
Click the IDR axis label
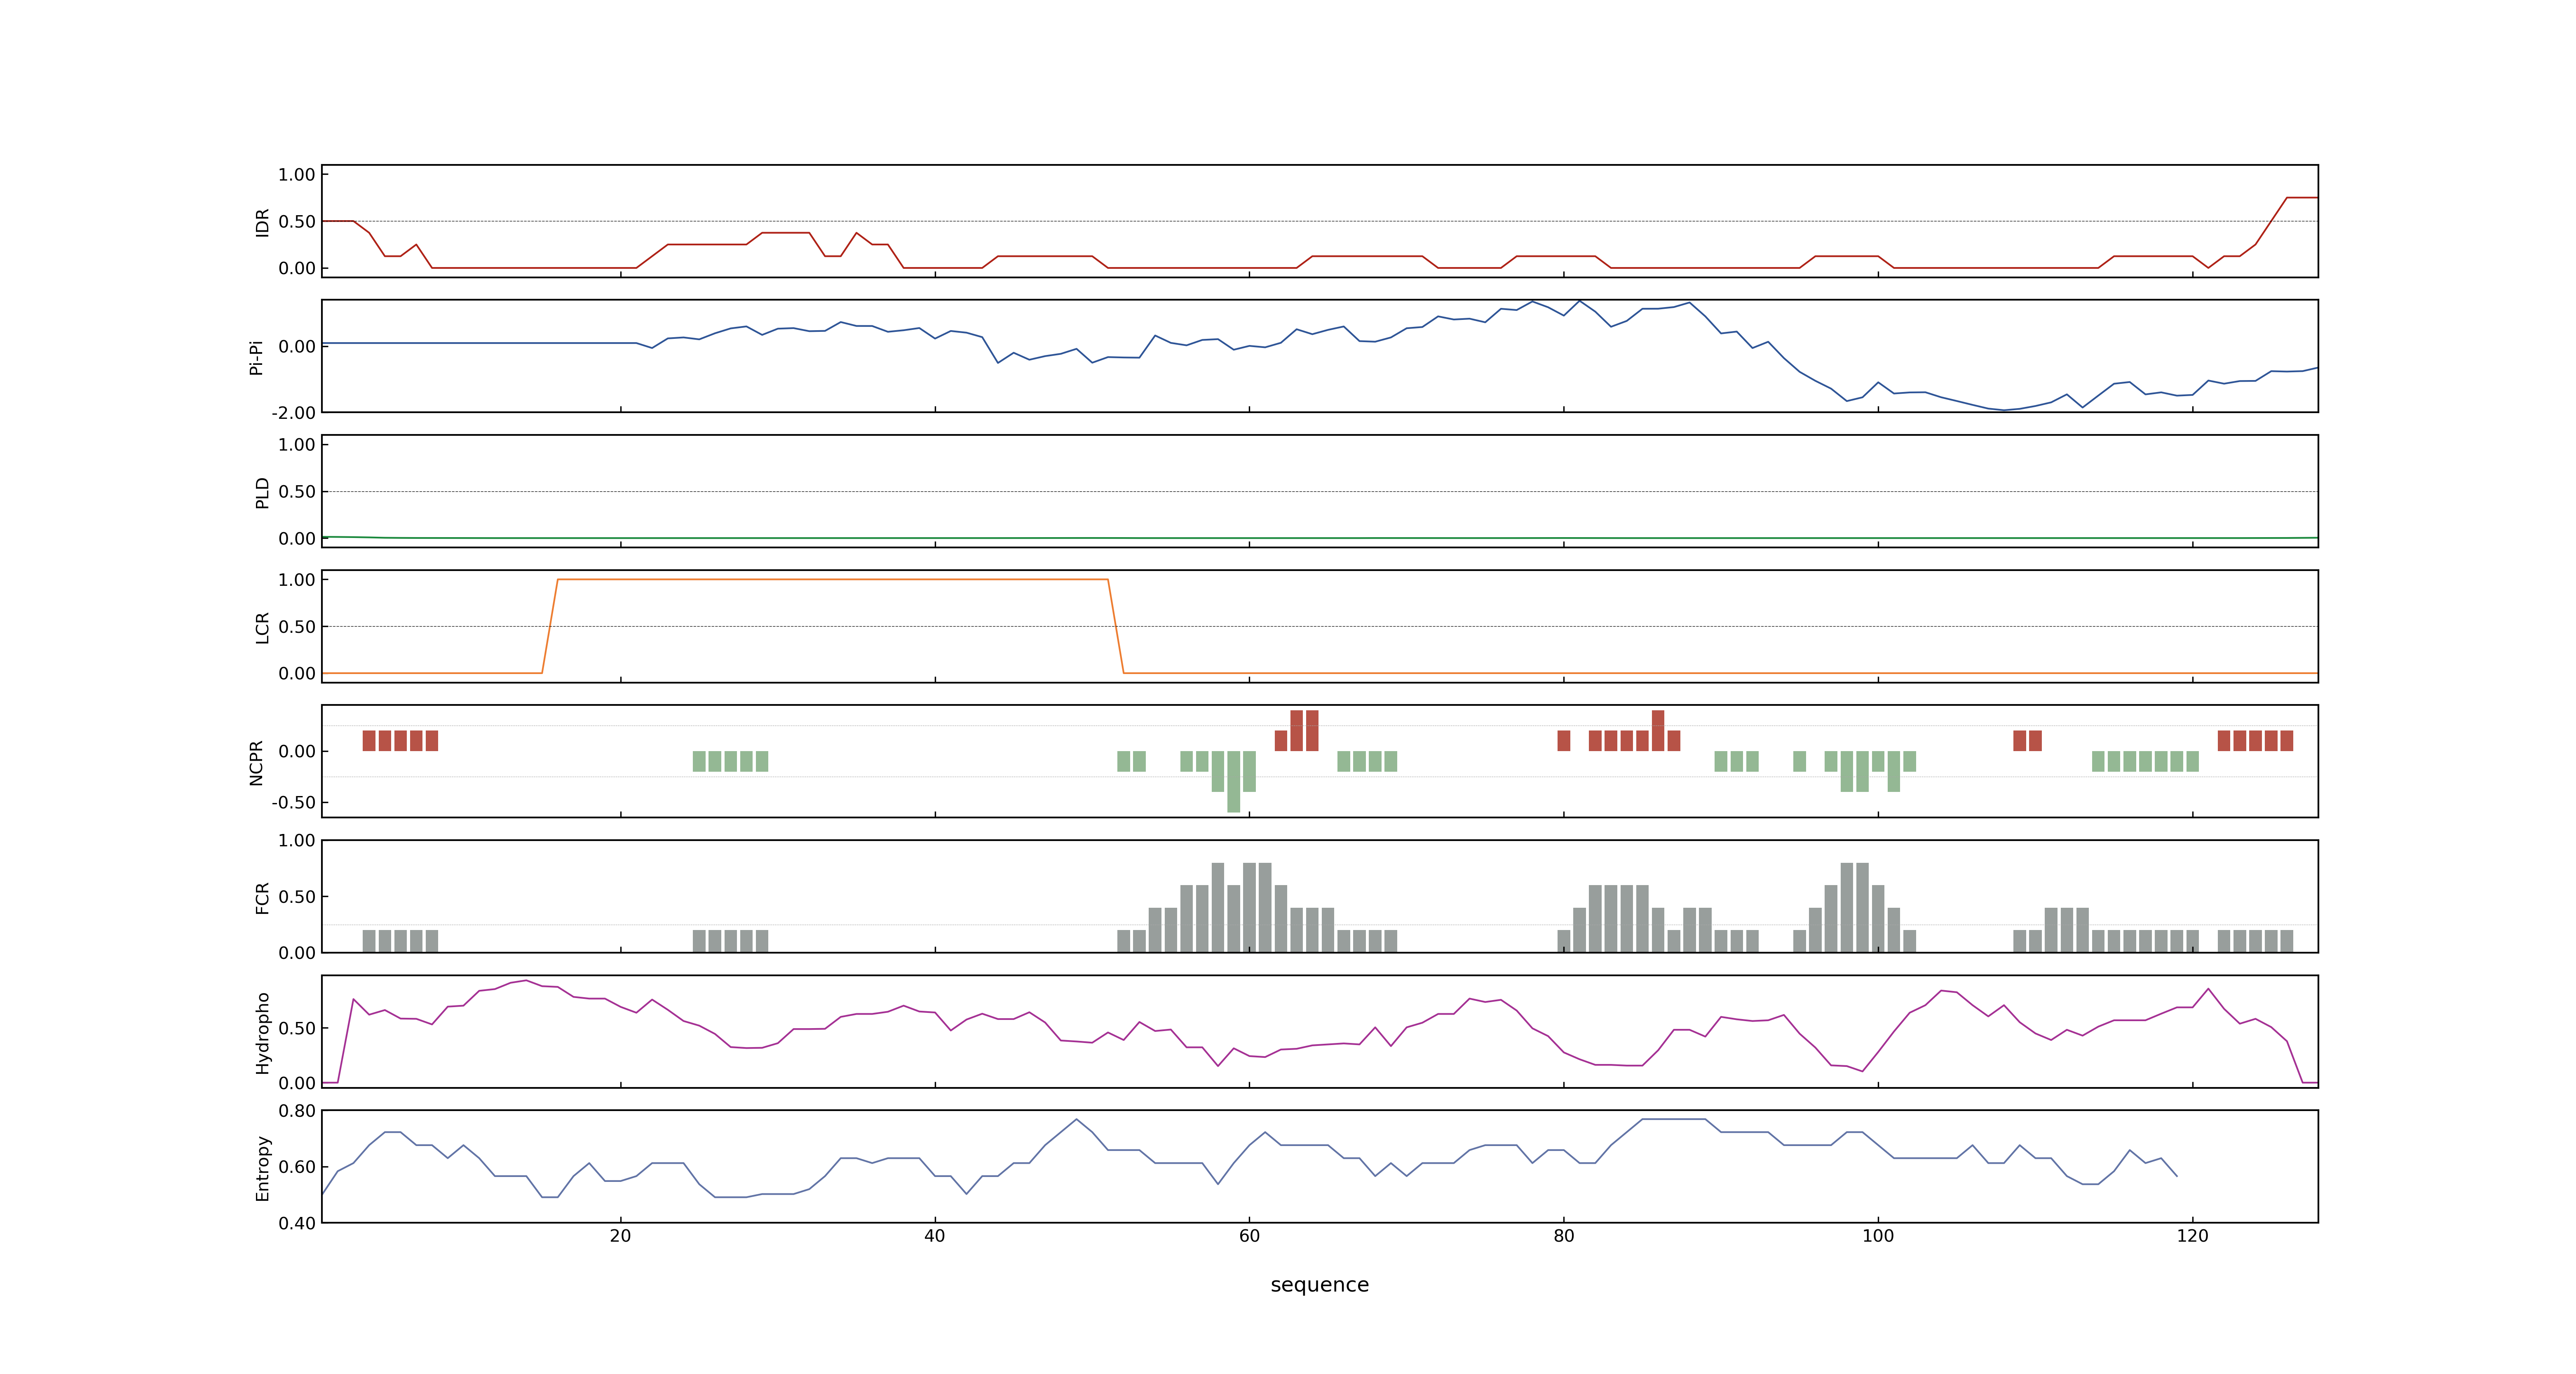262,222
